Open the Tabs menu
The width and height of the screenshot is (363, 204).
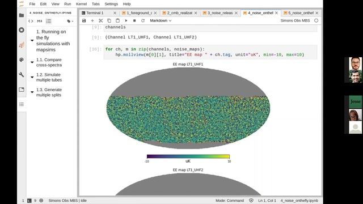pyautogui.click(x=96, y=4)
